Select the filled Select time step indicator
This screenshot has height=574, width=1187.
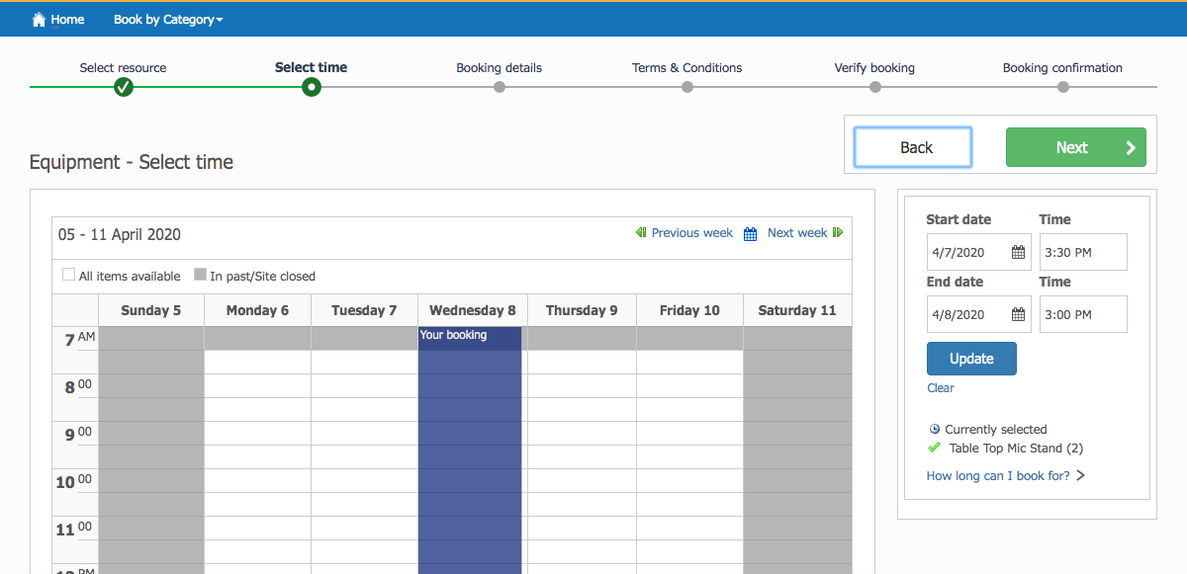point(311,87)
